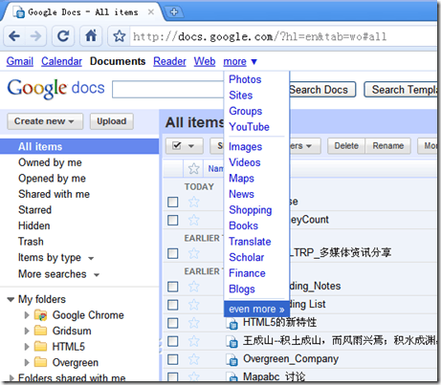
Task: Open the Gmail link
Action: click(x=20, y=61)
